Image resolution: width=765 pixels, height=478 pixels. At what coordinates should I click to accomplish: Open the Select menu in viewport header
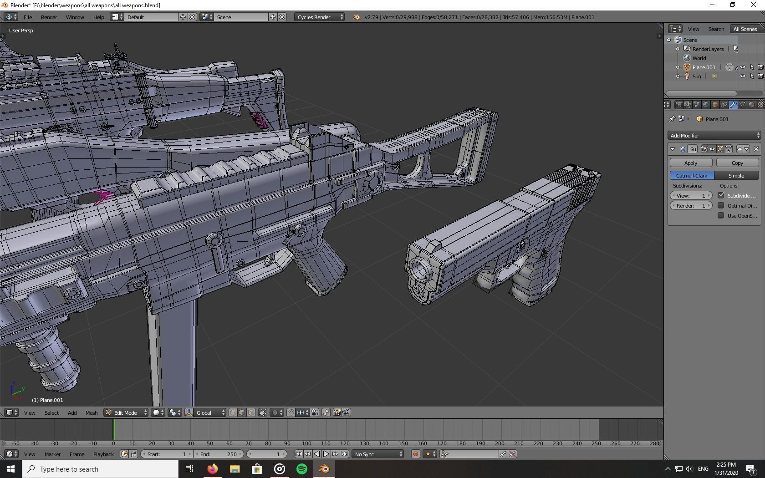(x=51, y=412)
